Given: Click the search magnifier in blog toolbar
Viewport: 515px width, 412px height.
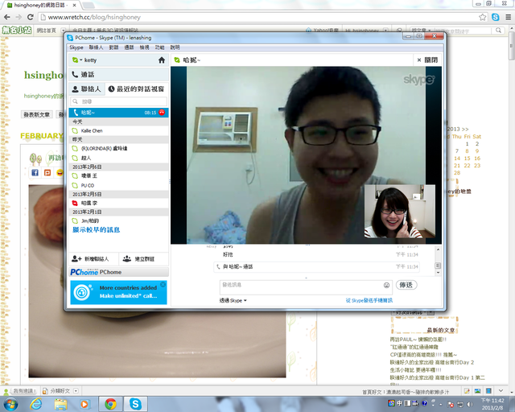Looking at the screenshot, I should pyautogui.click(x=498, y=31).
